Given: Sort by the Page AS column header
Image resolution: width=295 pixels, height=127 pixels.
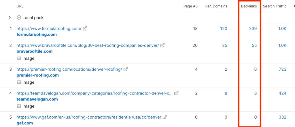Looking at the screenshot, I should pyautogui.click(x=191, y=6).
